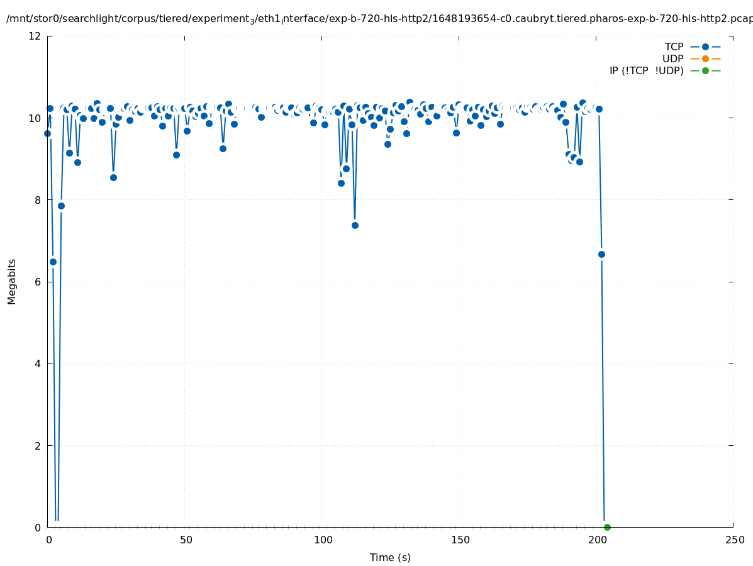Click the 6 tick label on the Megabits axis
753x566 pixels.
pyautogui.click(x=38, y=282)
